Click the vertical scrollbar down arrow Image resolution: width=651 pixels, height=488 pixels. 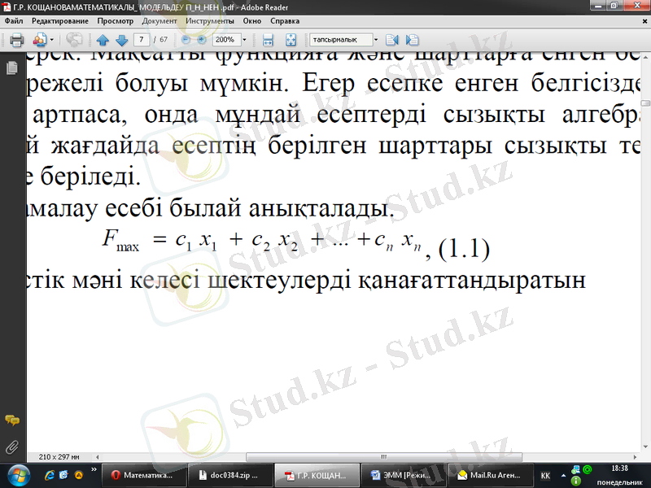point(645,447)
